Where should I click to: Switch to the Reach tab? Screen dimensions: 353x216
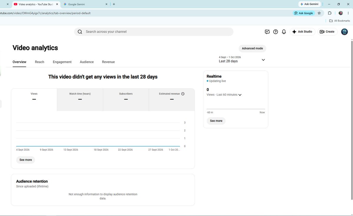[x=39, y=62]
